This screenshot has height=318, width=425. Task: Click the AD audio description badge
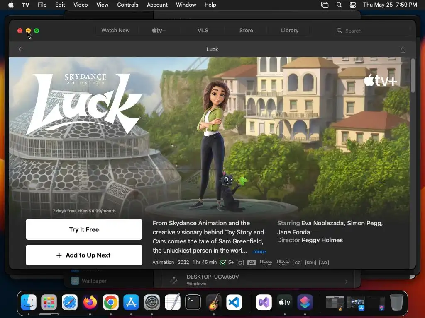(324, 263)
